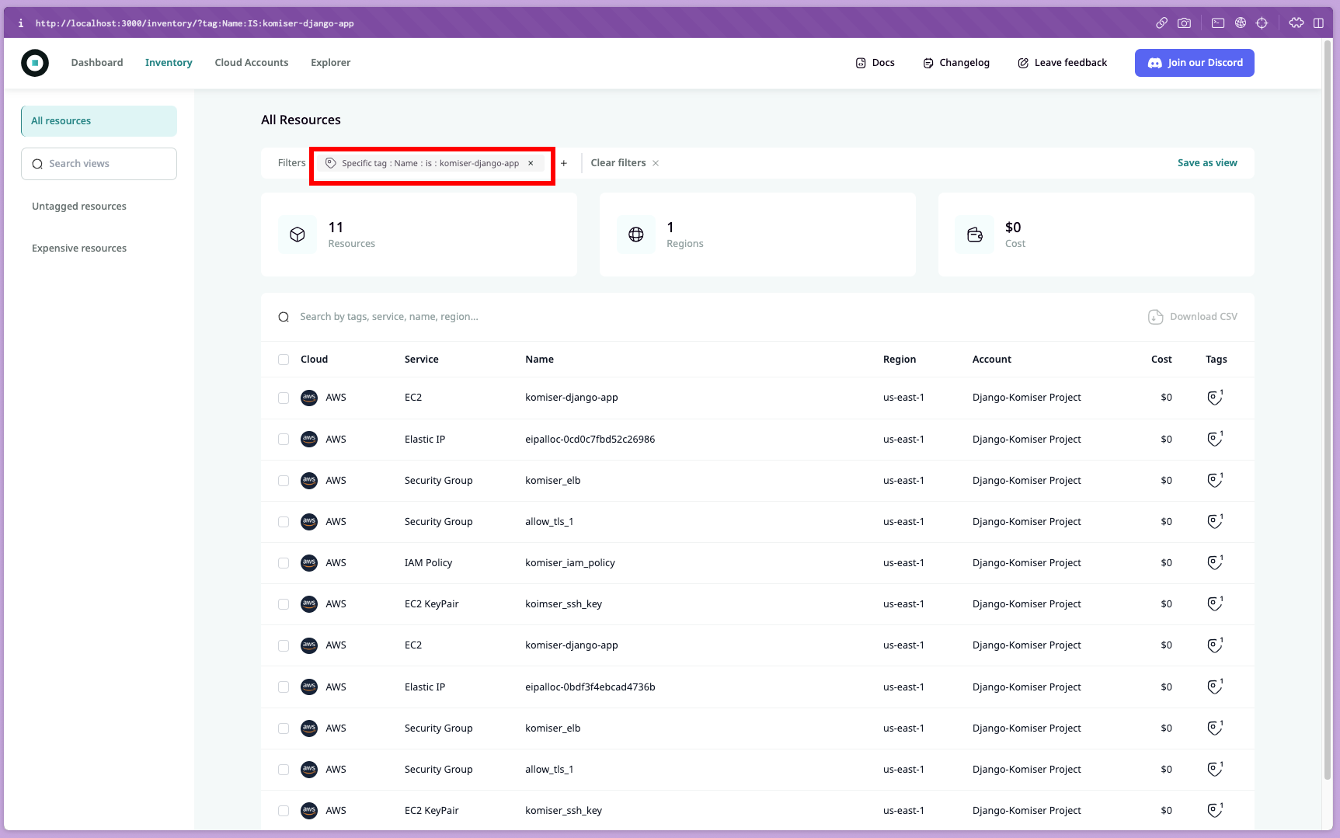Viewport: 1340px width, 838px height.
Task: Open the komiser_iam_policy resource name
Action: click(569, 563)
